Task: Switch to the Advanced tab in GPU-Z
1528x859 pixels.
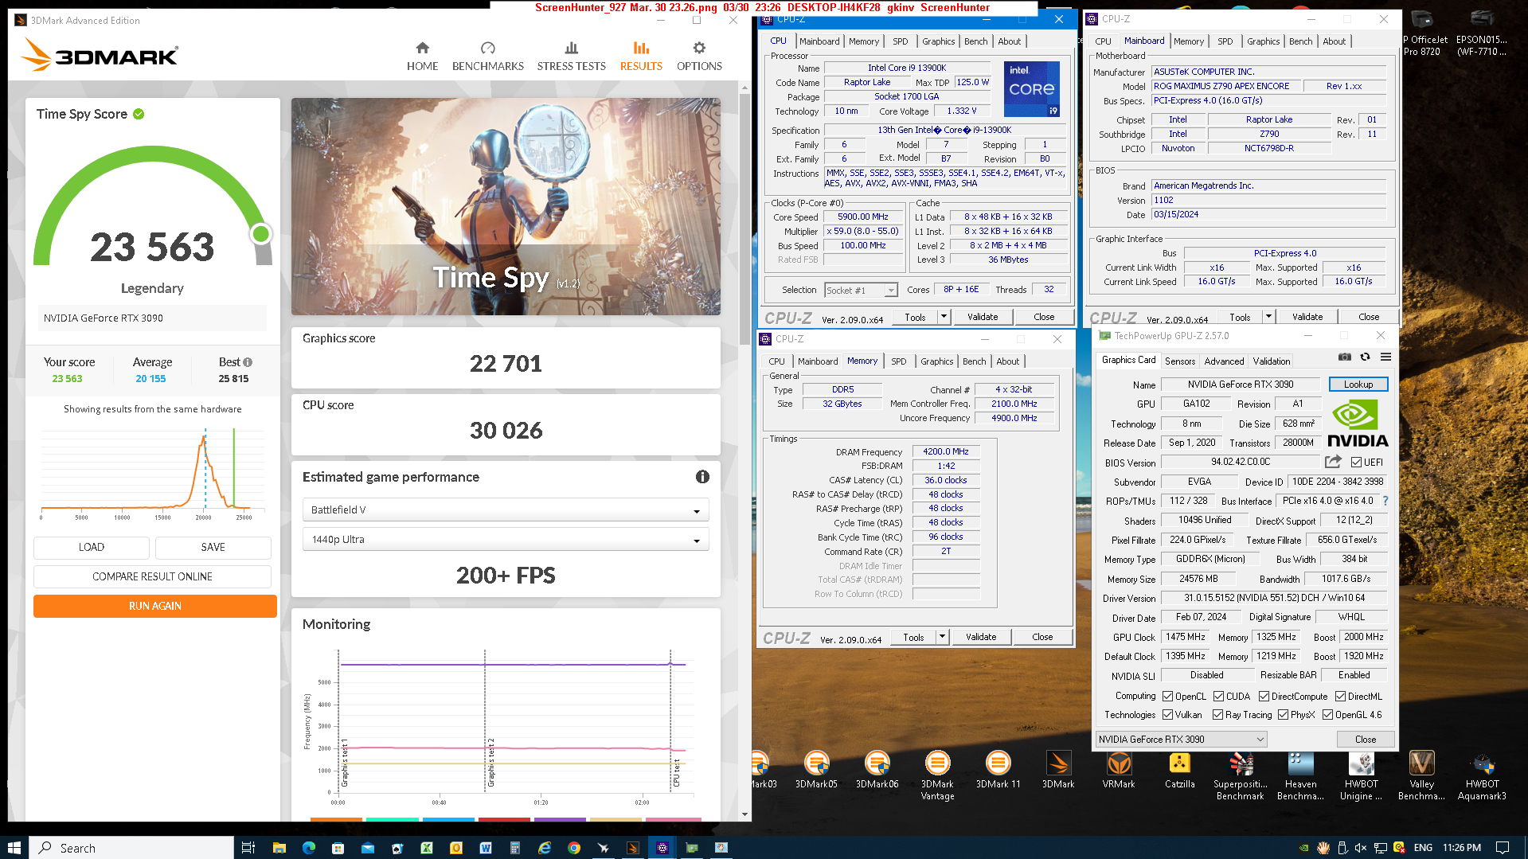Action: [x=1223, y=361]
